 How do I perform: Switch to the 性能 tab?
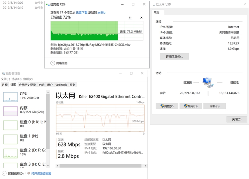click(13, 84)
